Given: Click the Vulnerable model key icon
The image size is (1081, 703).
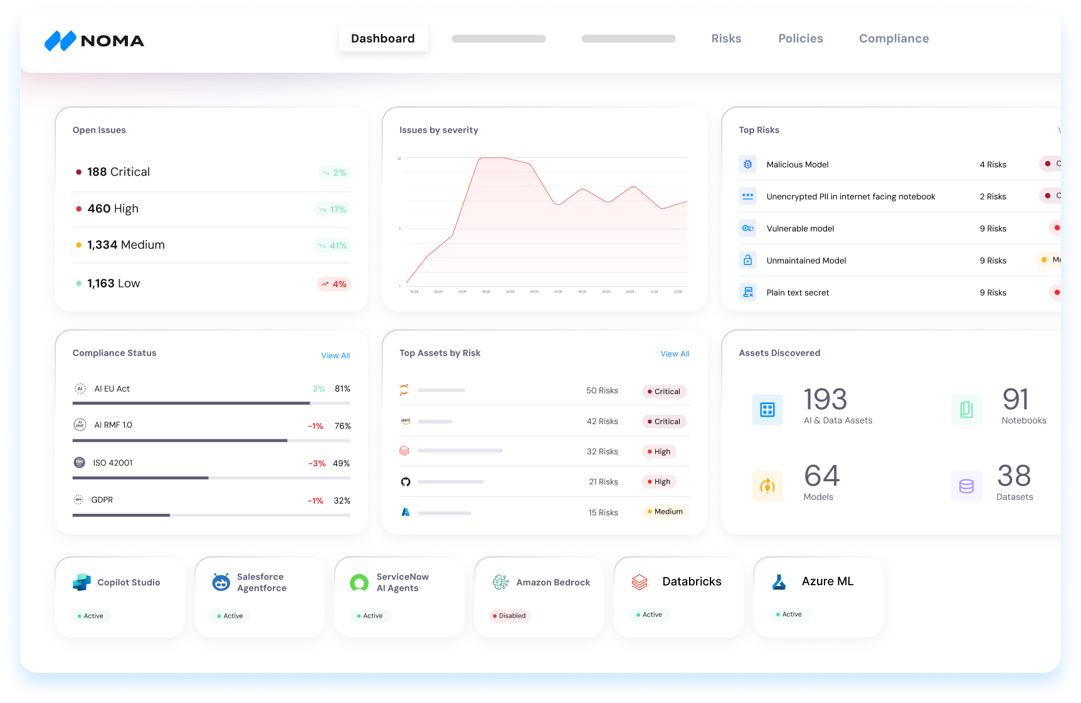Looking at the screenshot, I should click(x=747, y=228).
